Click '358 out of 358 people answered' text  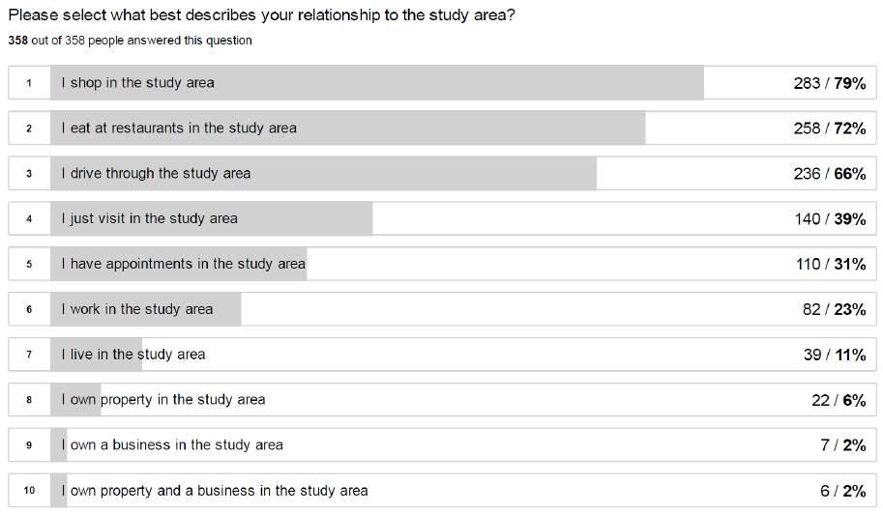(x=131, y=41)
